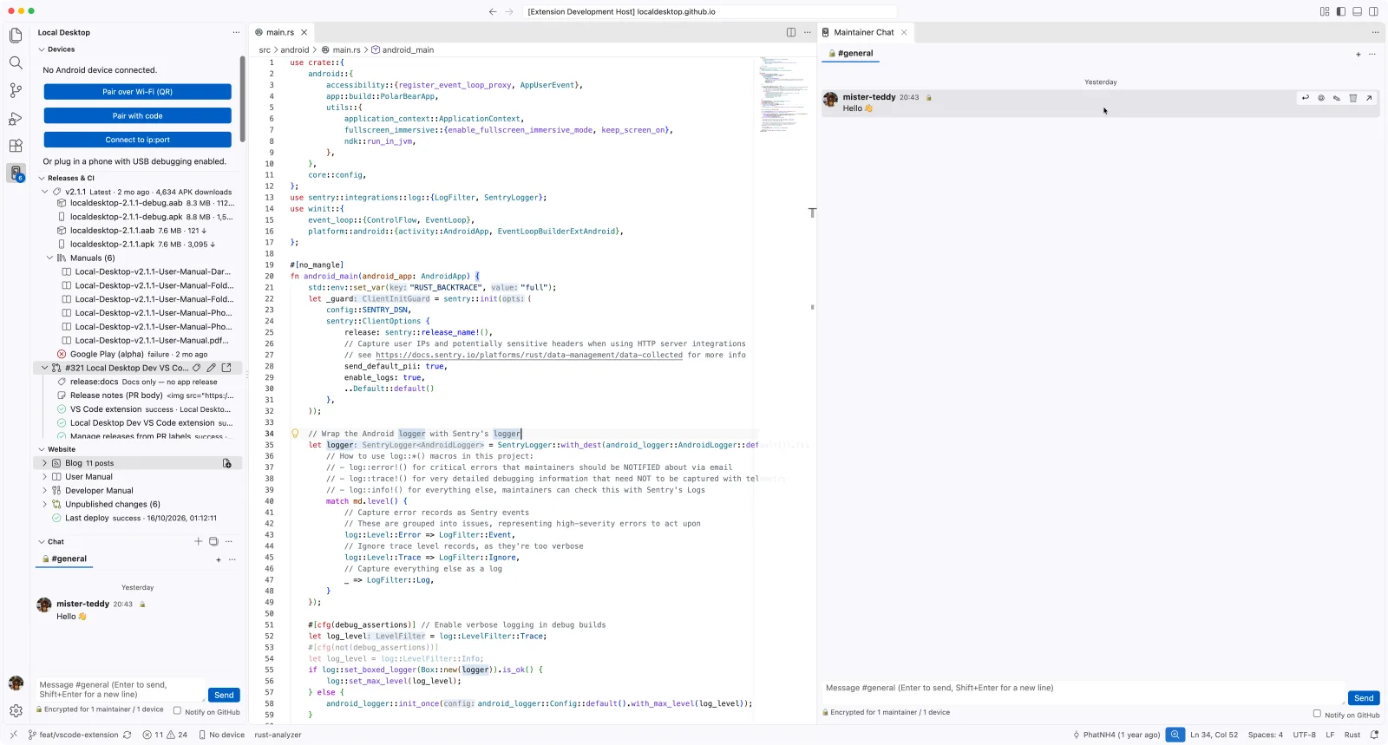Focus the Maintainer Chat message input

[x=1084, y=691]
